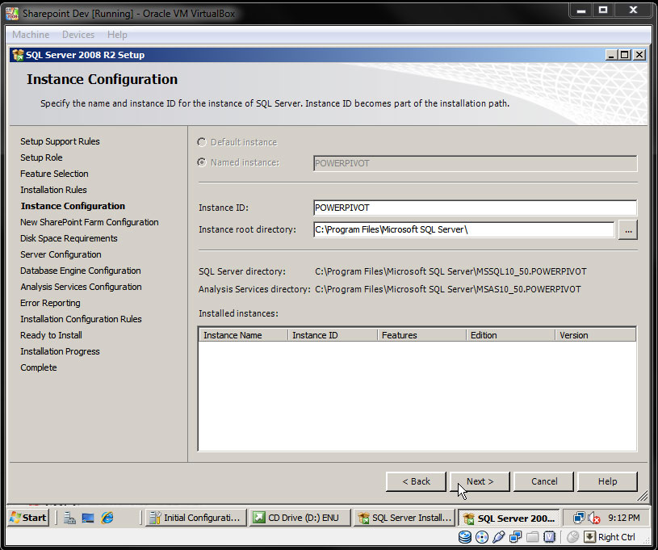Switch to Initial Configuration taskbar window
Screen dimensions: 658x550
coord(195,518)
